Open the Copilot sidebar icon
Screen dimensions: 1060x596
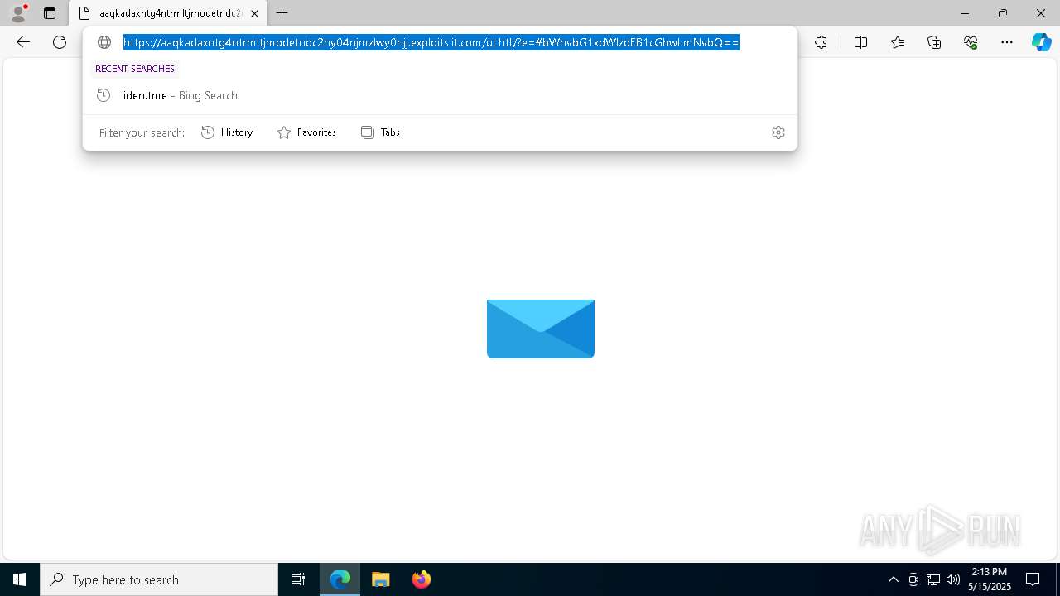coord(1041,42)
